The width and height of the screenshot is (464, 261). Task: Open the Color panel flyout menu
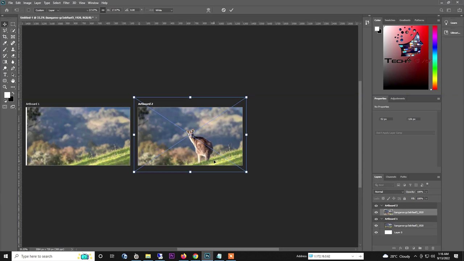pos(438,20)
